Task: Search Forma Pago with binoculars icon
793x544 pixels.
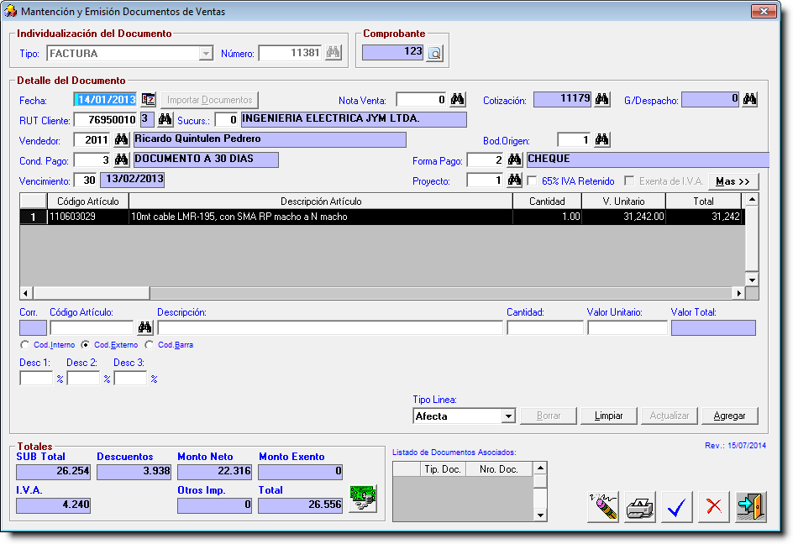Action: click(x=514, y=160)
